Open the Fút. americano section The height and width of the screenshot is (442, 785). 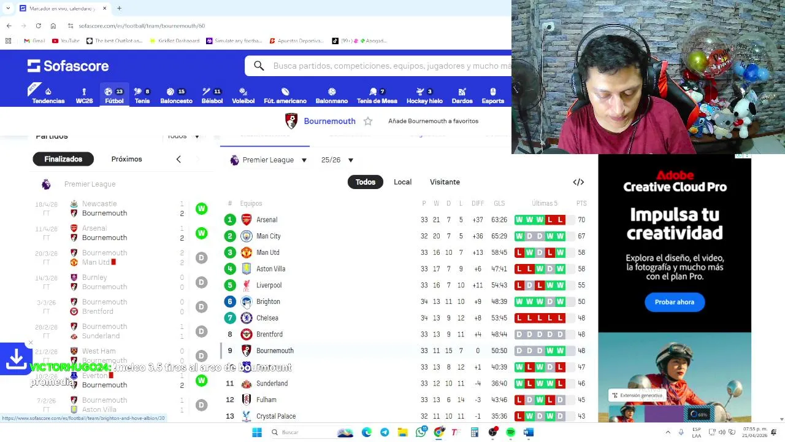(x=285, y=95)
